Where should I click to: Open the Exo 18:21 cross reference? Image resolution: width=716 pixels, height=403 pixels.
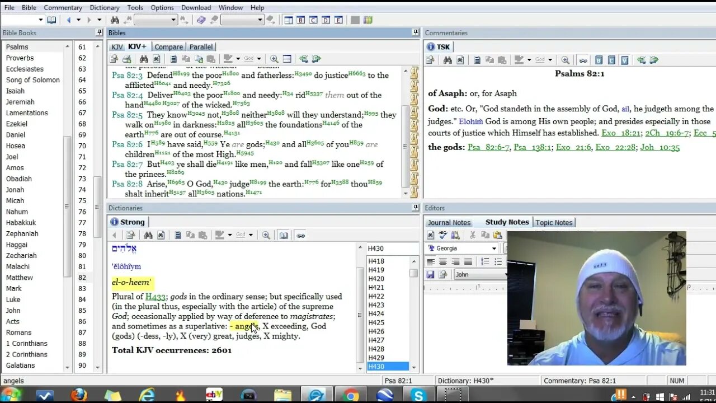click(620, 133)
